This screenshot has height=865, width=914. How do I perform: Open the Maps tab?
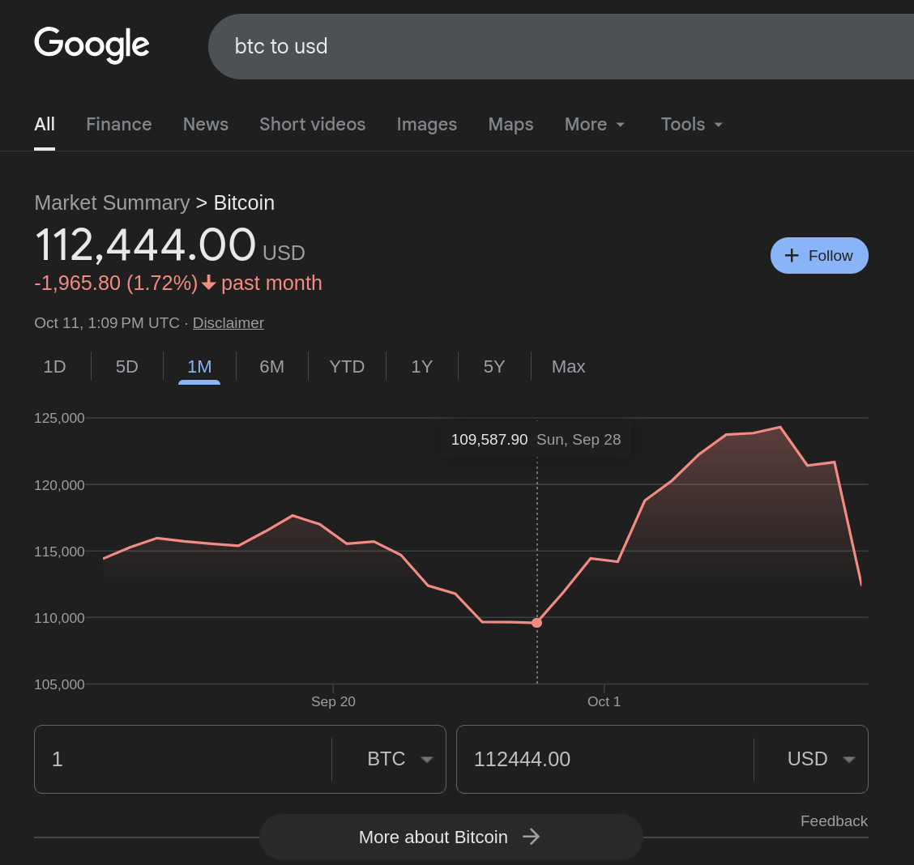click(510, 124)
